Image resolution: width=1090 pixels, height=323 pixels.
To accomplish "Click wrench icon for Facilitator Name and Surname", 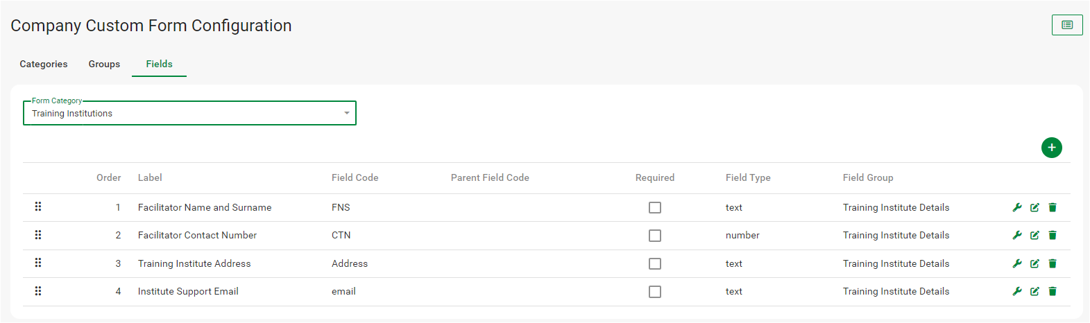I will coord(1017,207).
